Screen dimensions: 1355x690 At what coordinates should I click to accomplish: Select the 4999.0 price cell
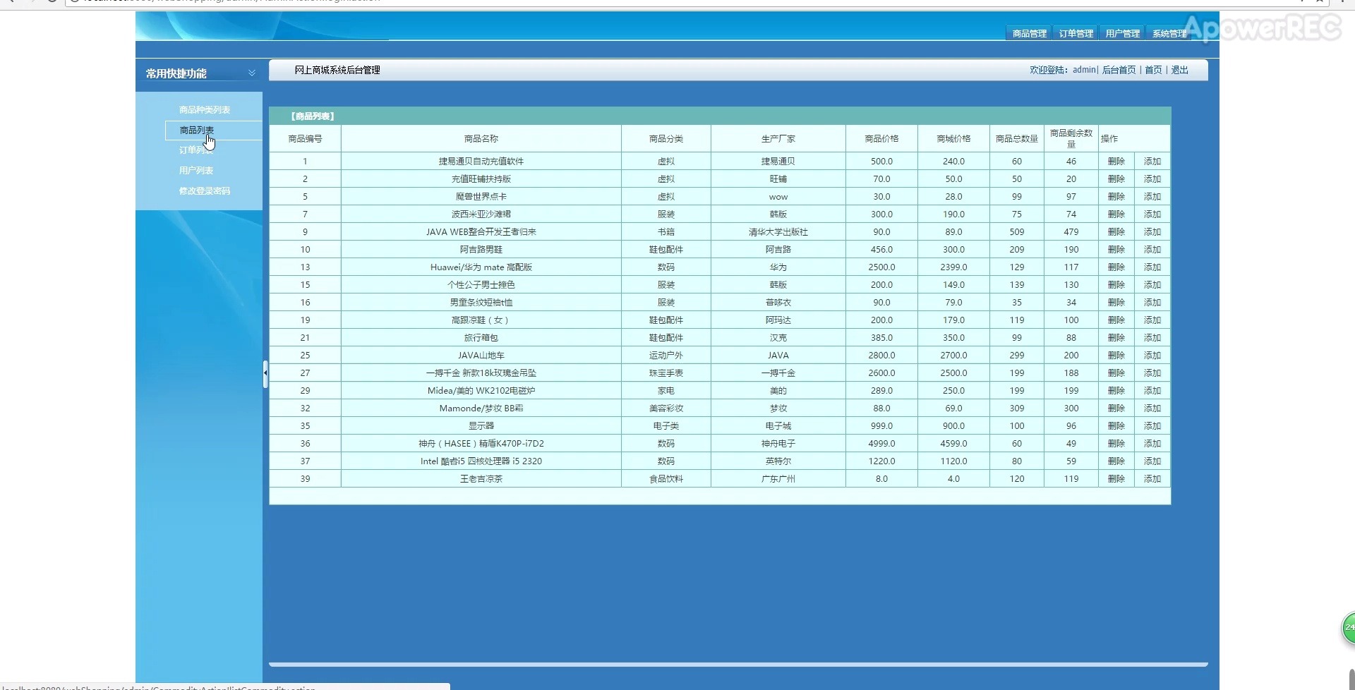(881, 443)
